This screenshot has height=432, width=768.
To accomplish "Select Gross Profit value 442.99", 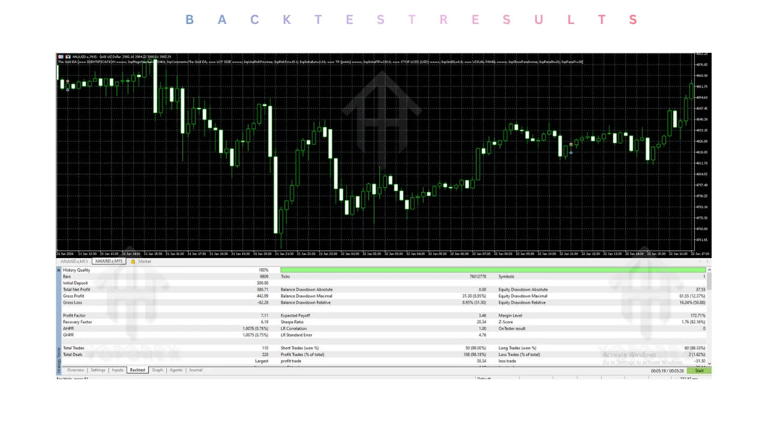I will point(263,296).
